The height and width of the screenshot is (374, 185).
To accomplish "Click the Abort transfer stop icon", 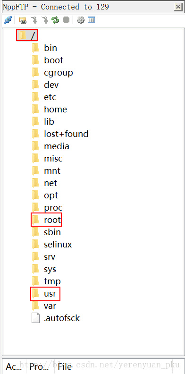I will pyautogui.click(x=66, y=20).
